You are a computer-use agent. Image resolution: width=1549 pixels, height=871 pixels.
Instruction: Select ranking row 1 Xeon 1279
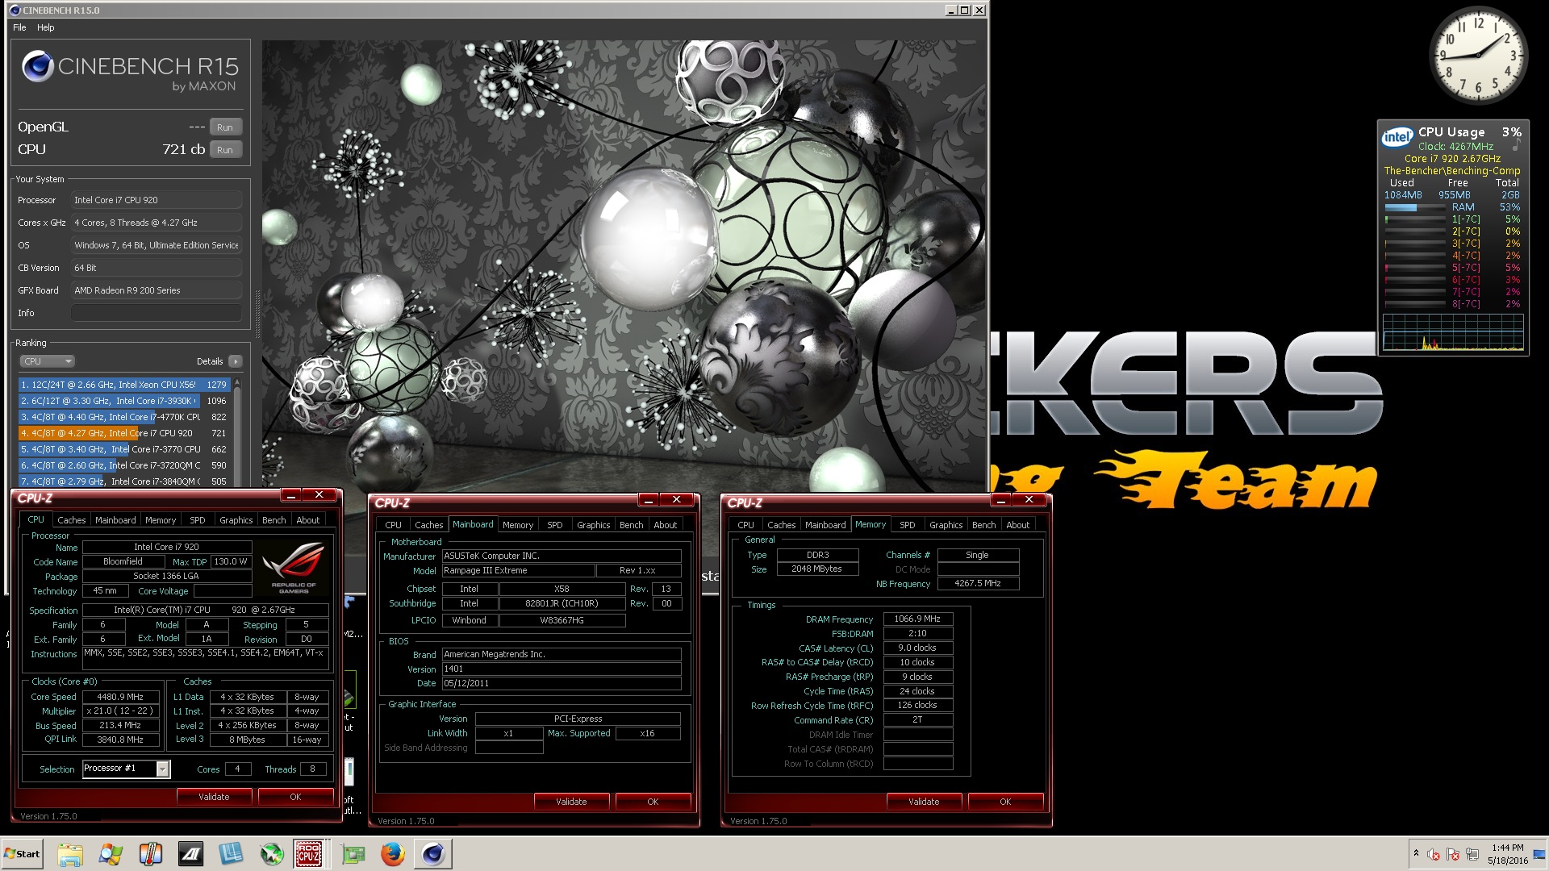coord(124,385)
